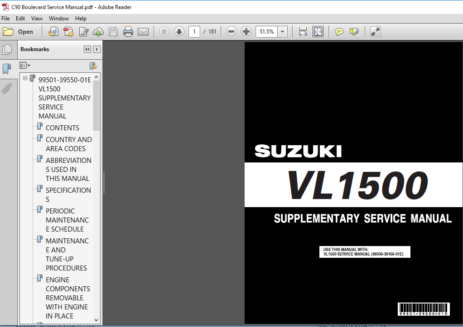The image size is (463, 327).
Task: Click the upload to cloud icon
Action: [98, 32]
